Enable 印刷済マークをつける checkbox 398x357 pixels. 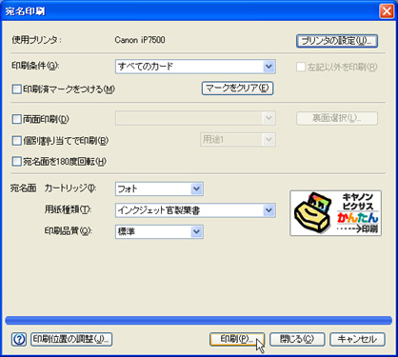coord(16,89)
